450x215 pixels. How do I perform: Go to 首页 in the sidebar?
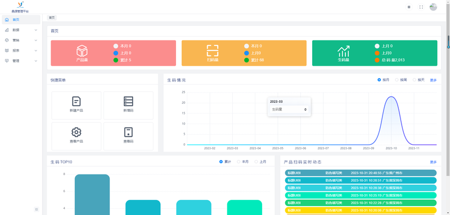21,20
